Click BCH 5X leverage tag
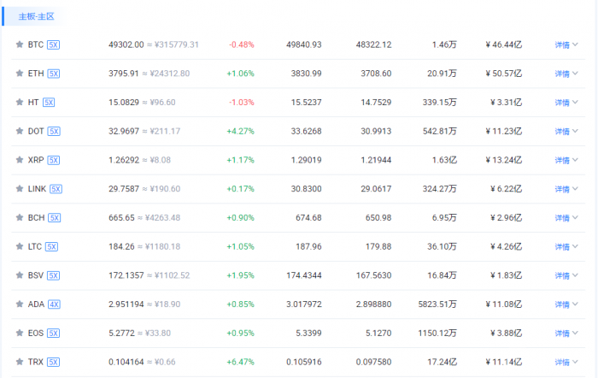The height and width of the screenshot is (378, 598). click(x=55, y=218)
